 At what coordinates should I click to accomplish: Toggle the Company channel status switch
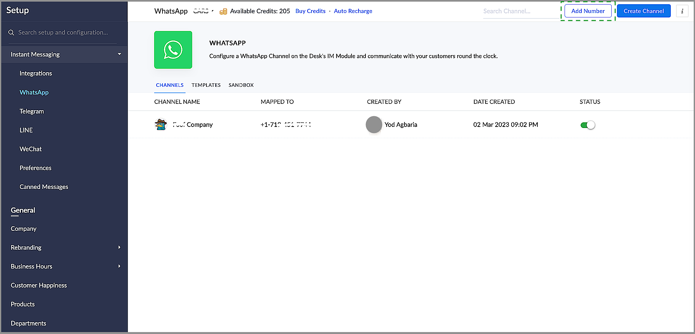click(x=588, y=125)
